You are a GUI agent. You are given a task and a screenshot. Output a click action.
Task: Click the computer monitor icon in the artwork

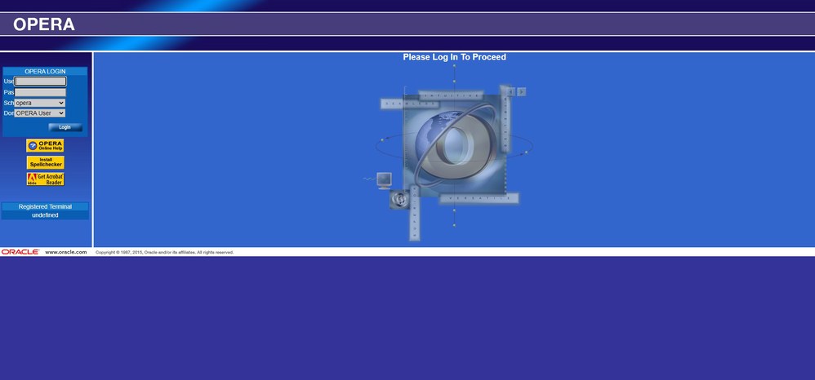[x=383, y=179]
